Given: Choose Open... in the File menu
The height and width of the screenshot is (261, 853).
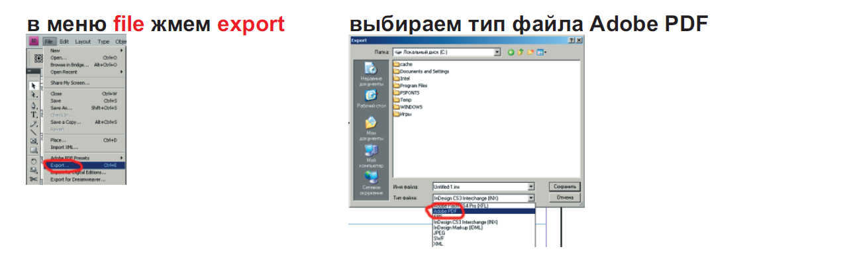Looking at the screenshot, I should point(84,58).
